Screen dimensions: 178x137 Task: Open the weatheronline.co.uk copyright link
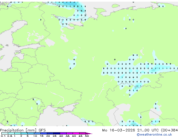154,134
